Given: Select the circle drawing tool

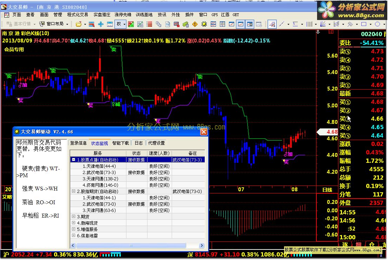Looking at the screenshot, I should pyautogui.click(x=377, y=24).
